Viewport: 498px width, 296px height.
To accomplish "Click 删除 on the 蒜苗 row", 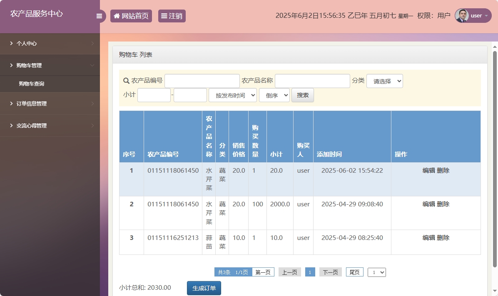I will point(445,237).
